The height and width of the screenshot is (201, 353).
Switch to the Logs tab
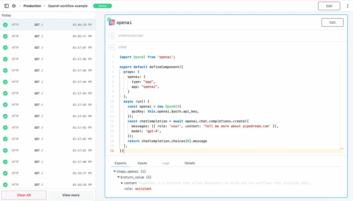click(166, 163)
